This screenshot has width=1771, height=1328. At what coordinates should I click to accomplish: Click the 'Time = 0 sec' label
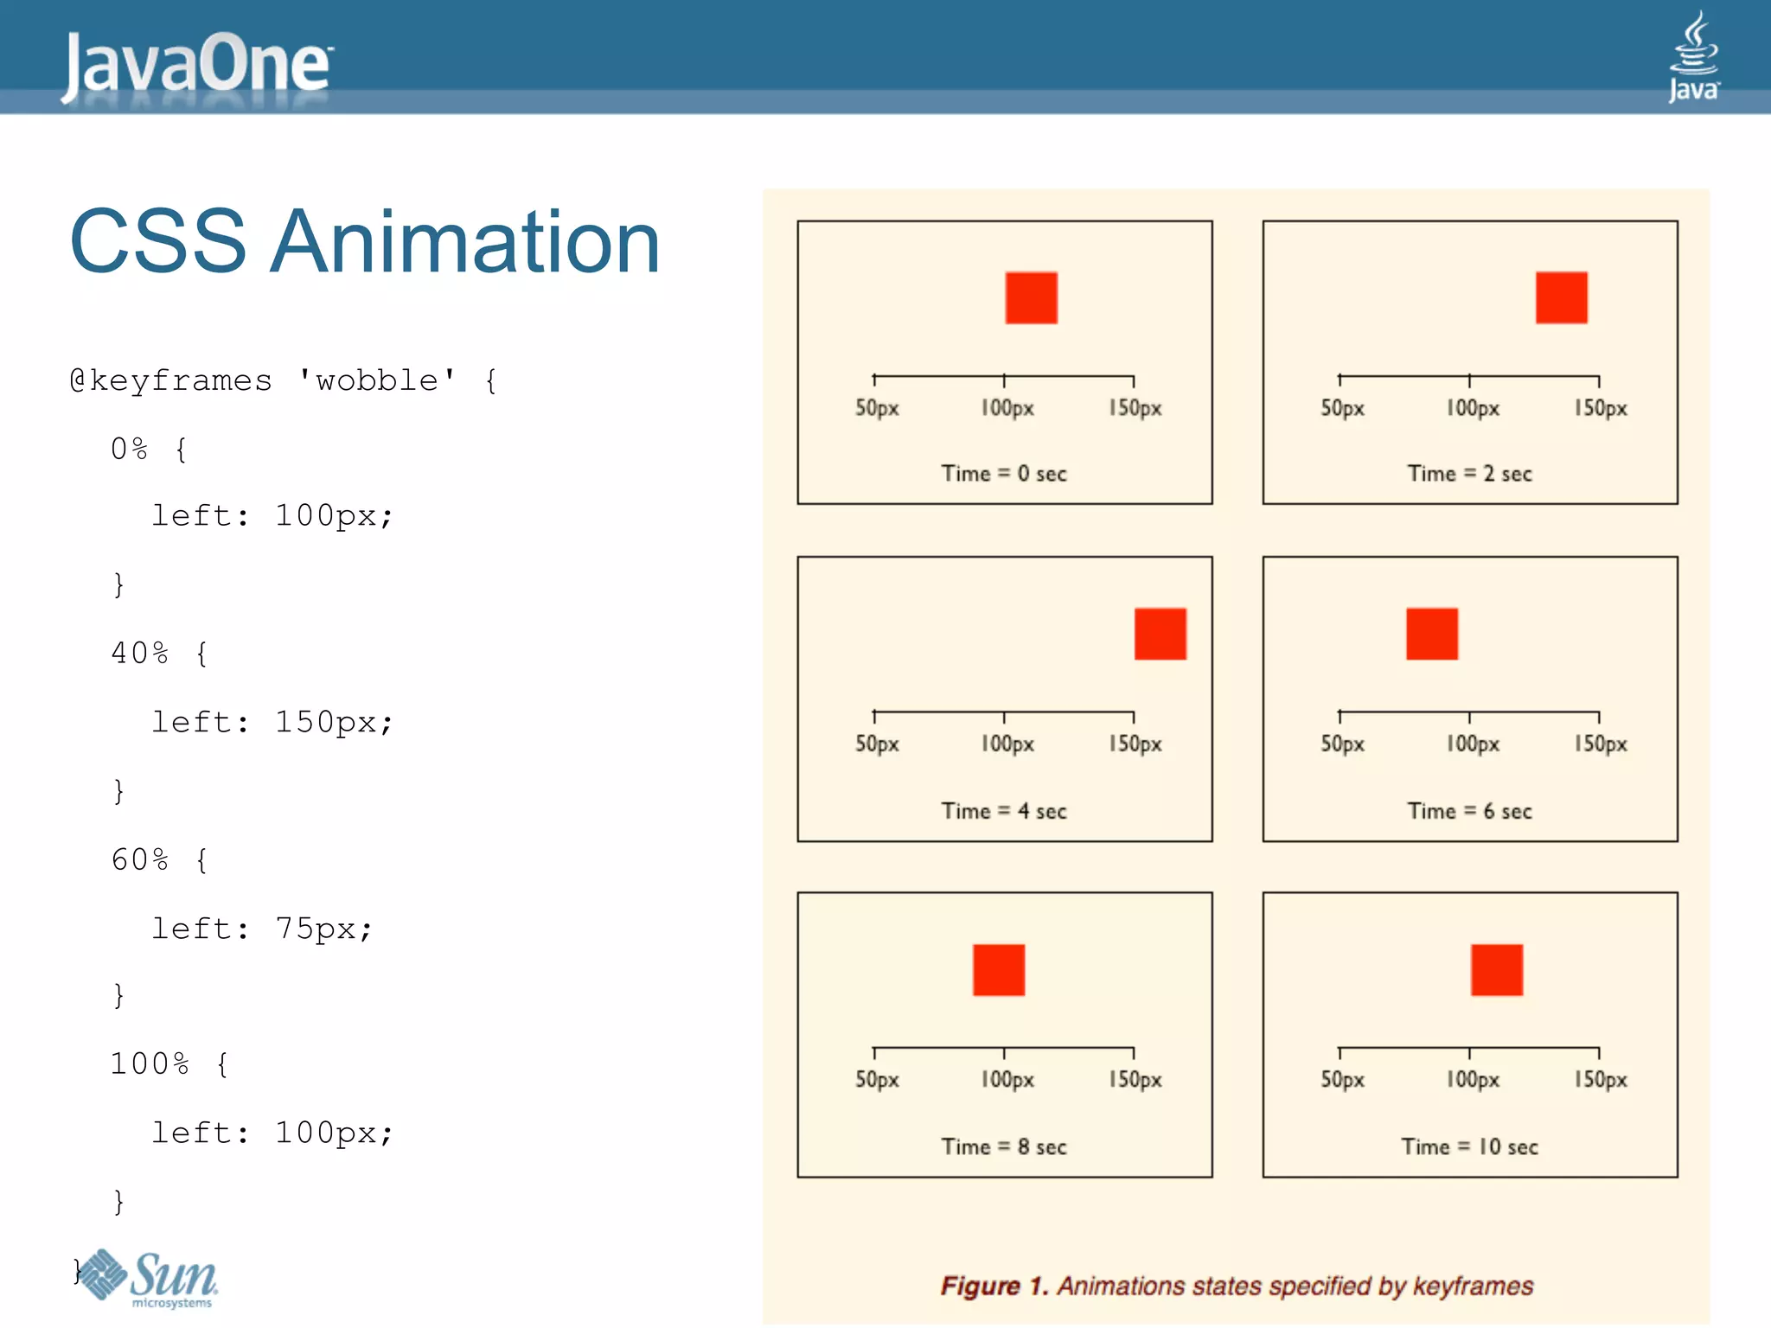pyautogui.click(x=1004, y=474)
